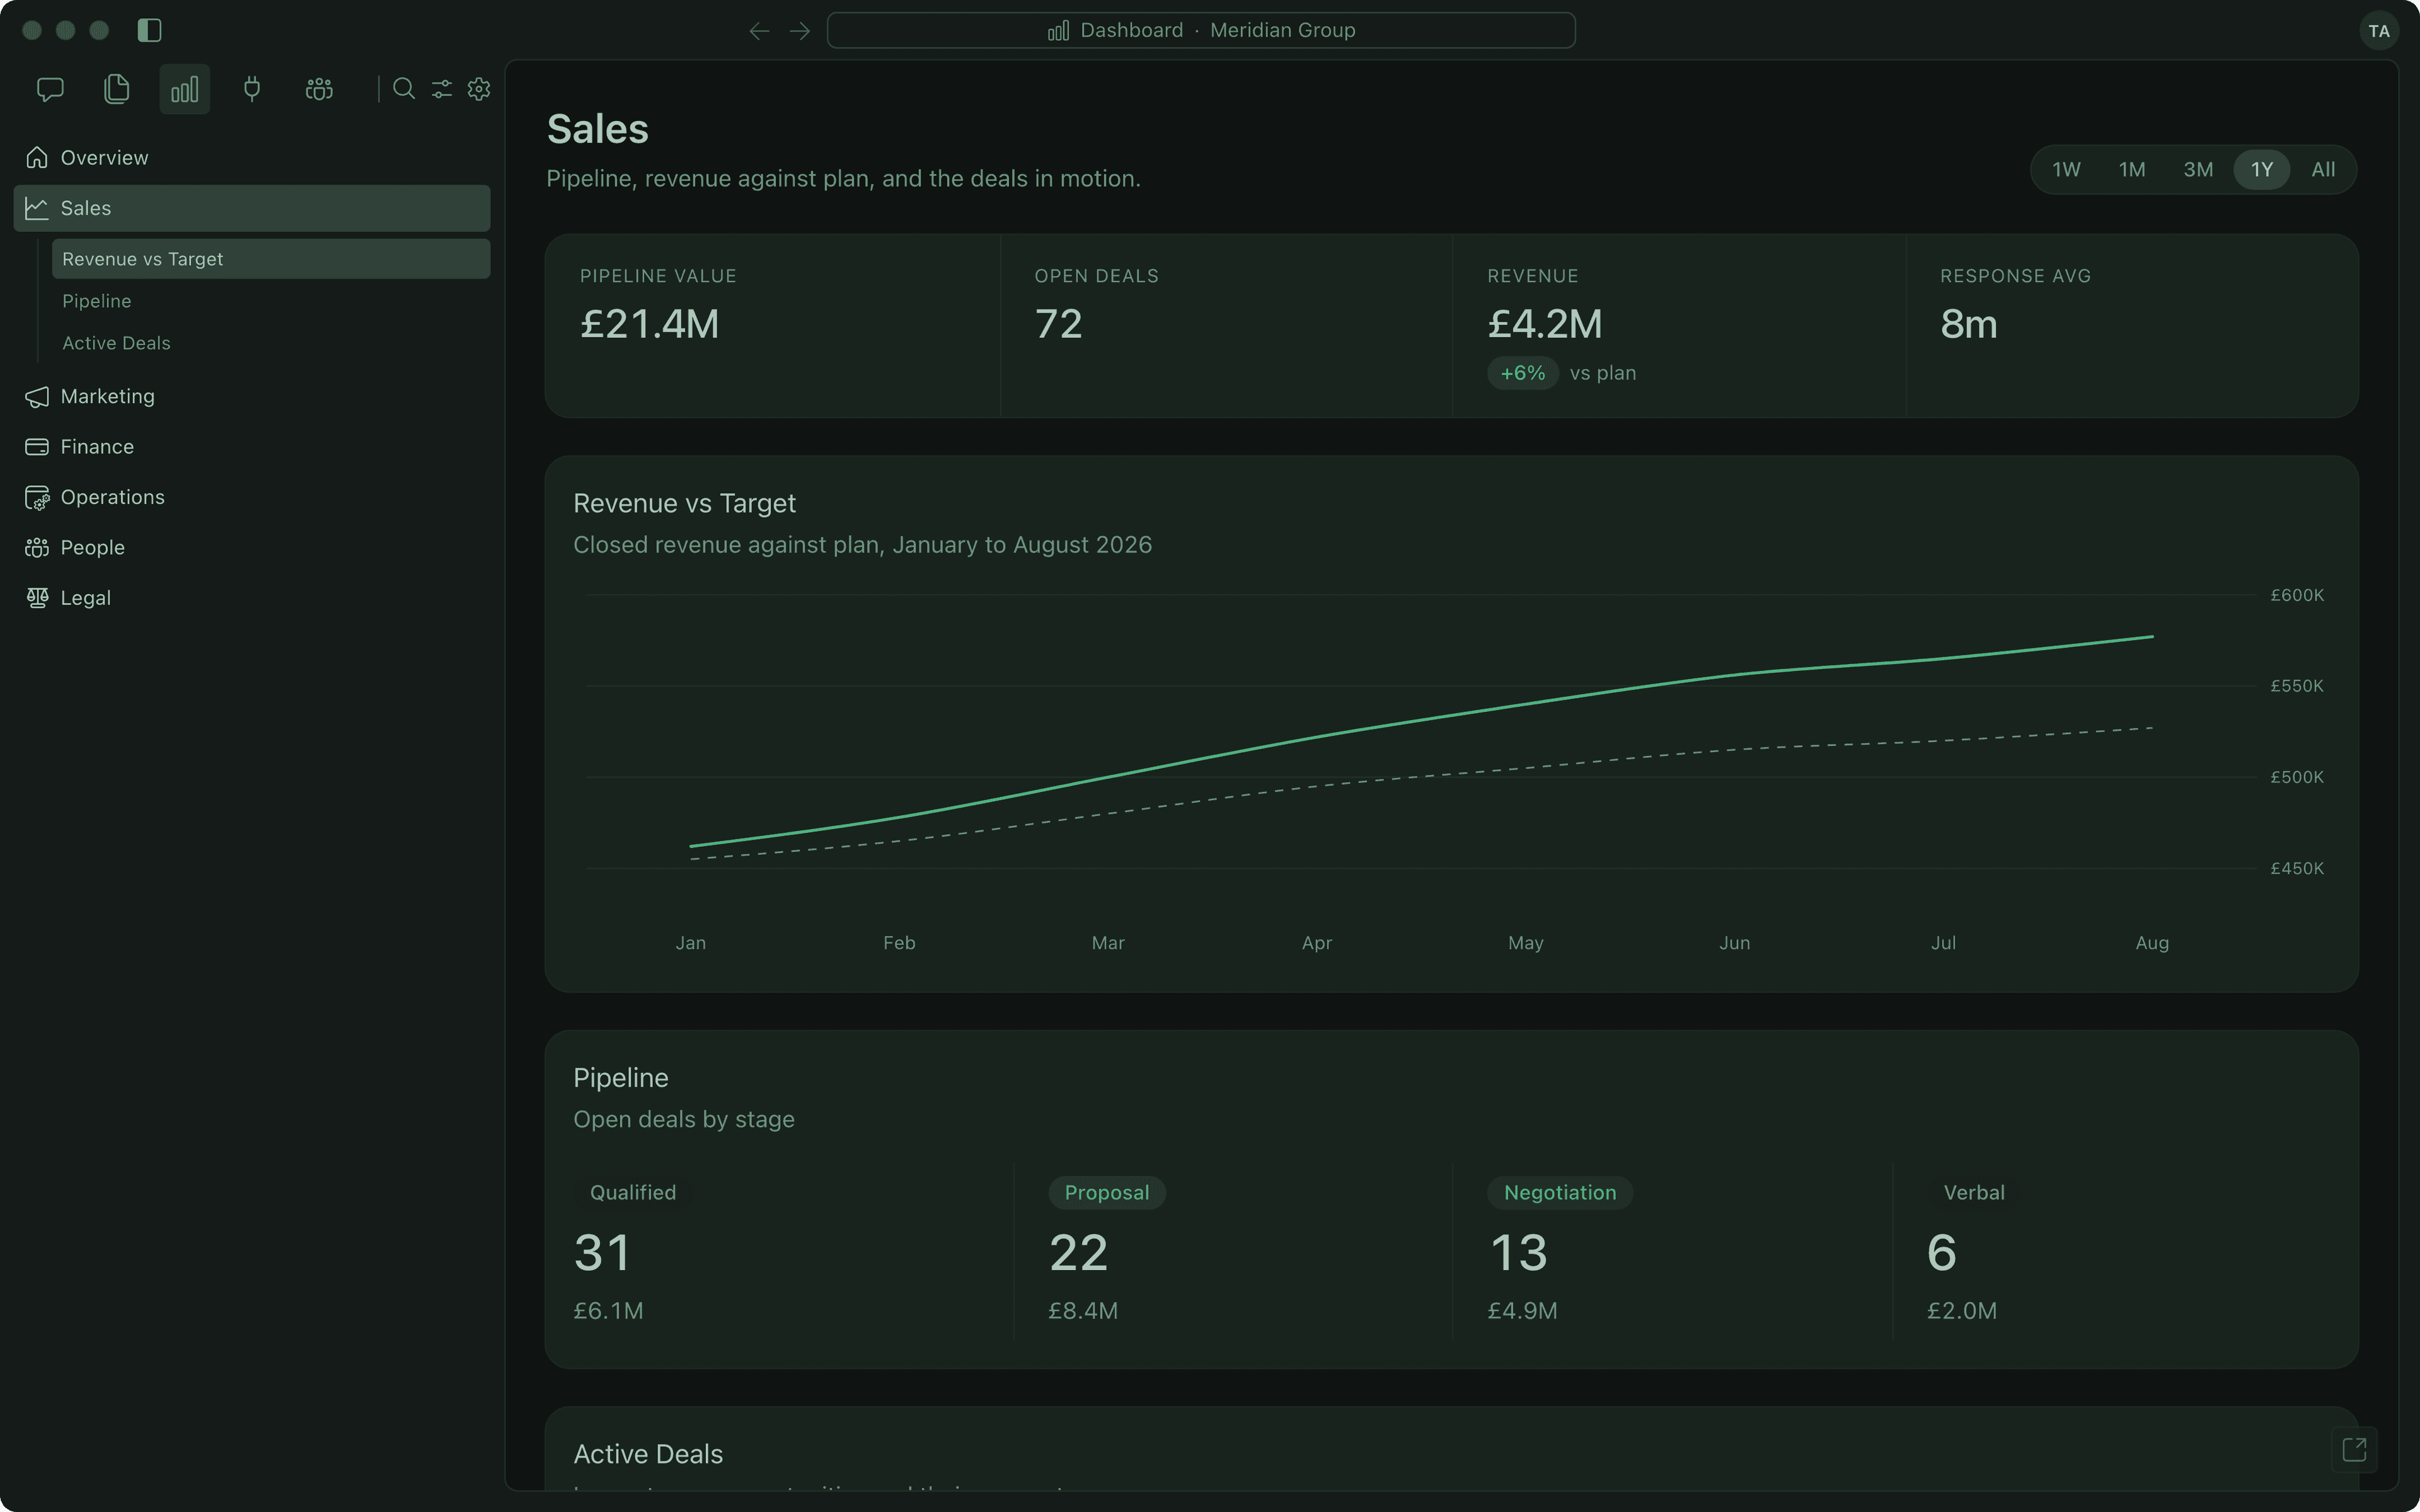
Task: Click the Revenue vs Target chart title
Action: pos(685,503)
